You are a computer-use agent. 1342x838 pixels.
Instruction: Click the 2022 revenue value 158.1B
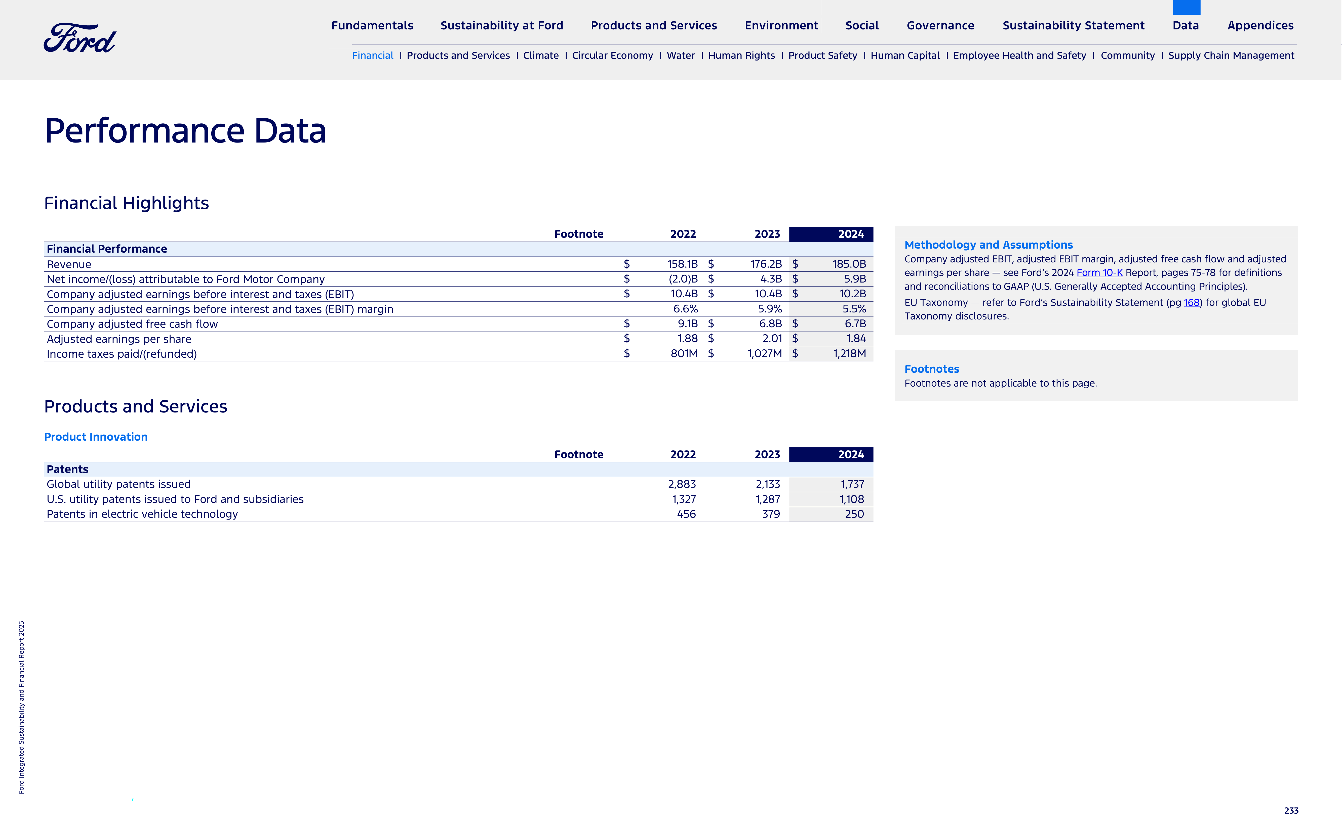click(x=682, y=264)
